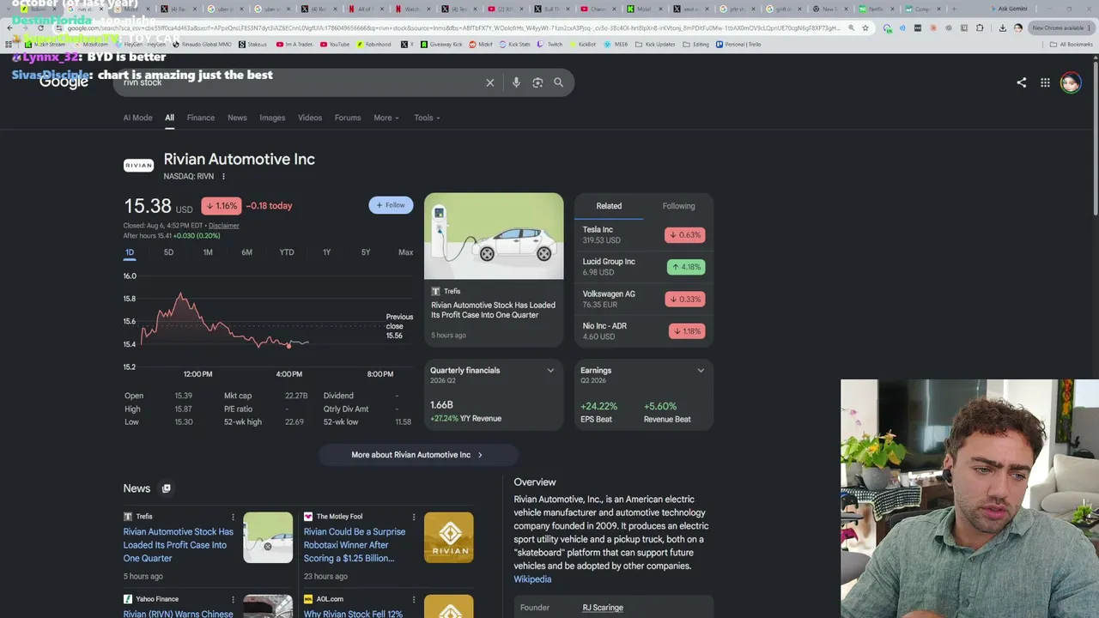Open the Personal | Trello bookmark
1099x618 pixels.
738,44
